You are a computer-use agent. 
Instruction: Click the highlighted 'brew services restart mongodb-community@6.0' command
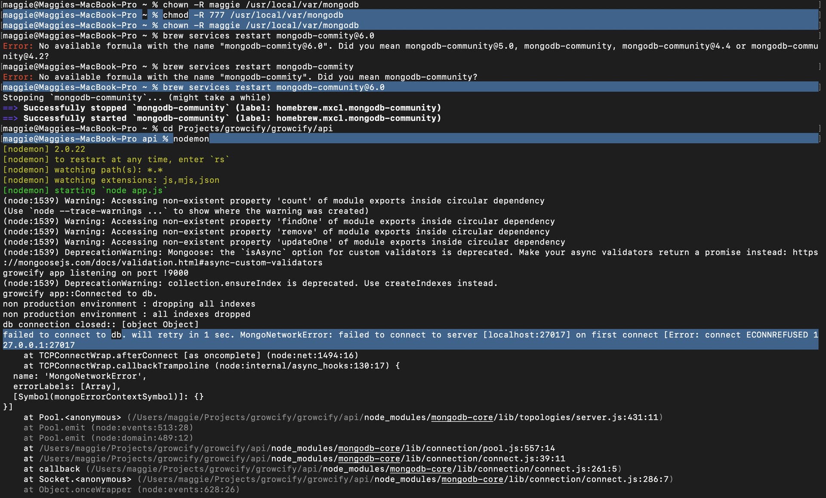tap(273, 87)
